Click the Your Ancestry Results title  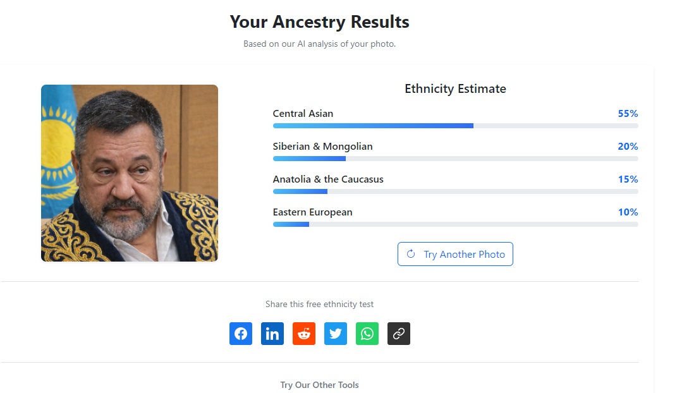pyautogui.click(x=319, y=22)
